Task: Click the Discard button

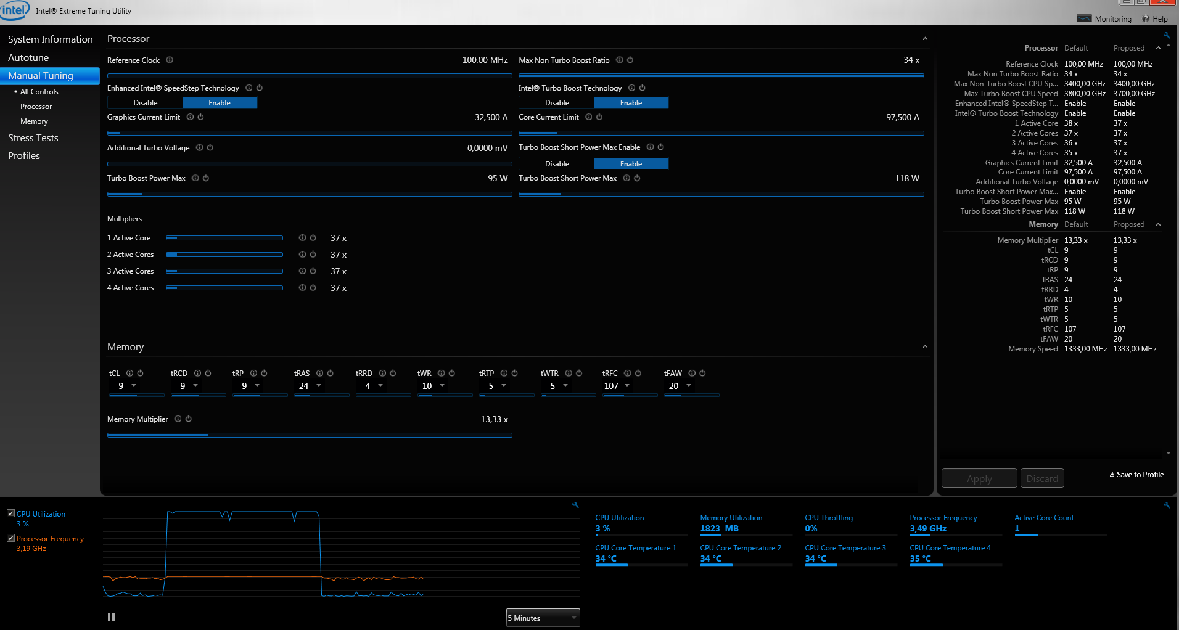Action: (x=1042, y=478)
